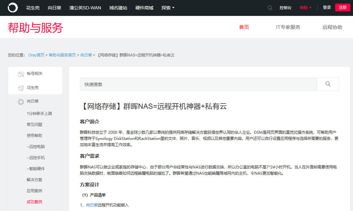Open the red 成功案例 sidebar item
353x211 pixels.
[34, 202]
